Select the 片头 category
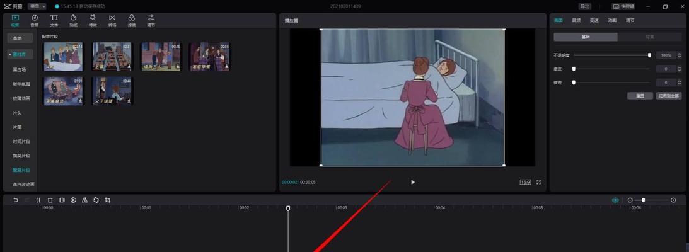The width and height of the screenshot is (689, 252). point(17,113)
